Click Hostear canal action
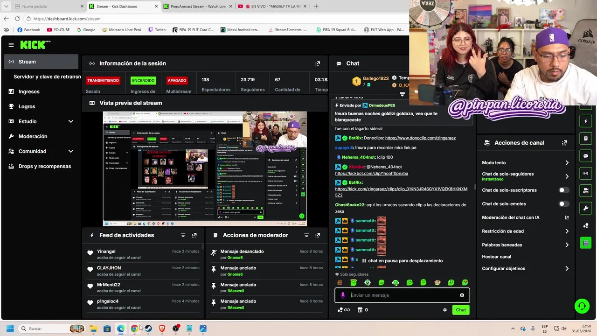 point(496,257)
